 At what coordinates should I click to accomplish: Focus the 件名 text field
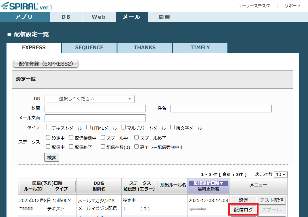(221, 109)
